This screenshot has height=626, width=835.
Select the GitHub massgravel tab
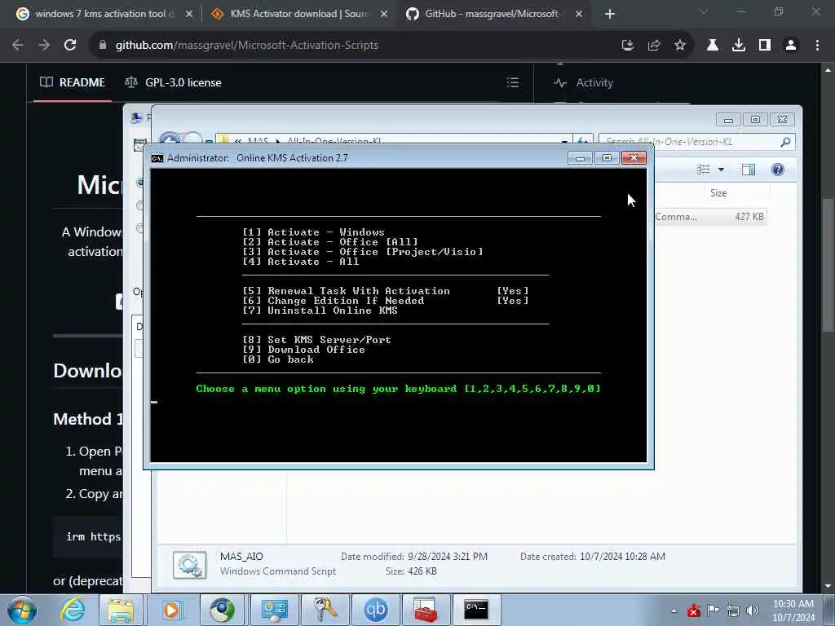494,14
